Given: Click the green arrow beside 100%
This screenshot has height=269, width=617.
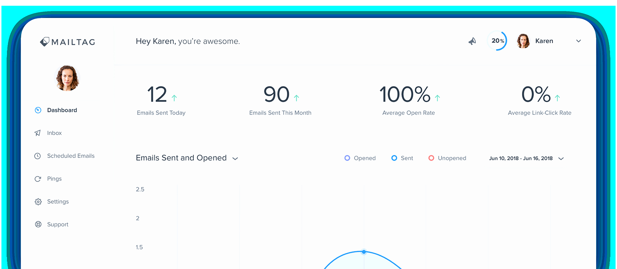Looking at the screenshot, I should click(x=438, y=98).
